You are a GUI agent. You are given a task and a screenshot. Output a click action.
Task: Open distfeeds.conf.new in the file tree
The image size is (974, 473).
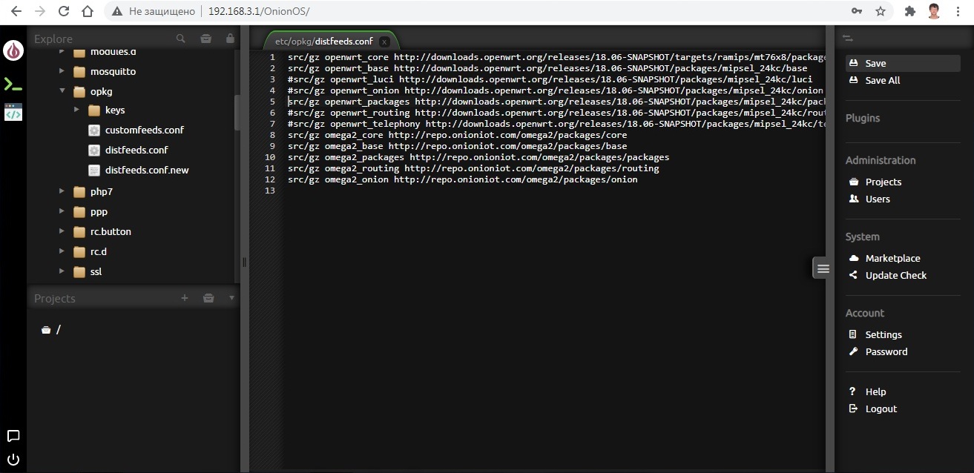147,170
